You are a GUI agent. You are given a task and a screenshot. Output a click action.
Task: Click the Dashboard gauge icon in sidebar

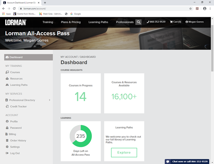(7, 57)
